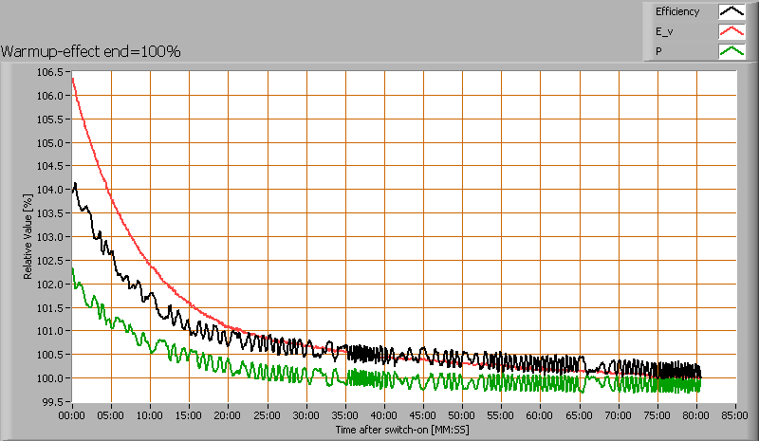This screenshot has width=759, height=441.
Task: Click the 99.5 minimum Y-axis value
Action: click(52, 402)
